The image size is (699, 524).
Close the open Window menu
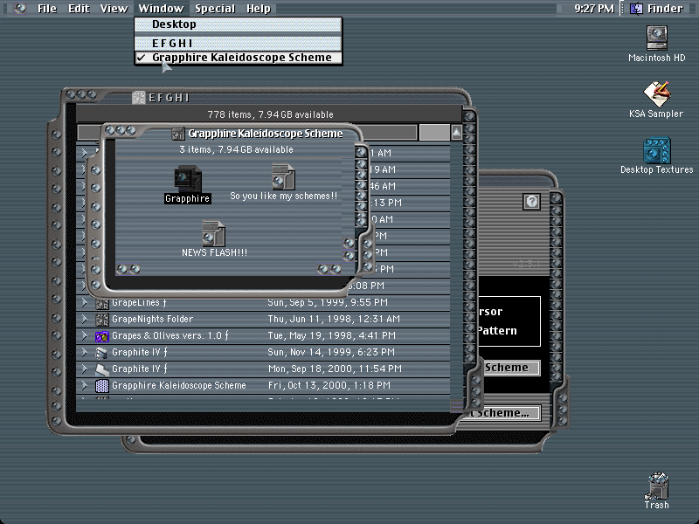(x=161, y=9)
